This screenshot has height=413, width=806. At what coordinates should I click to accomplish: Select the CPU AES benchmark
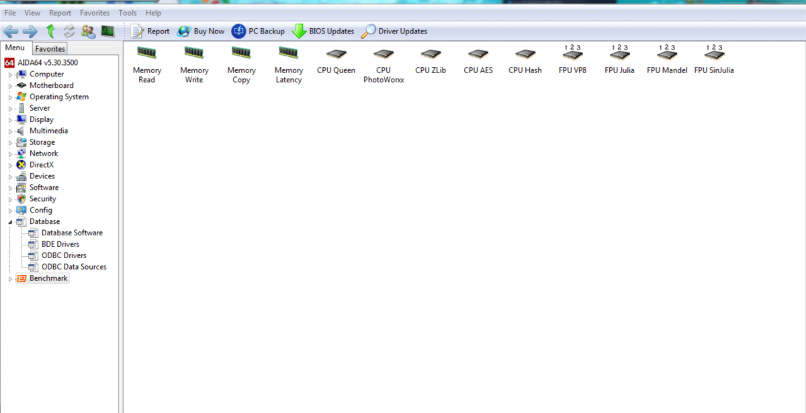pos(478,60)
